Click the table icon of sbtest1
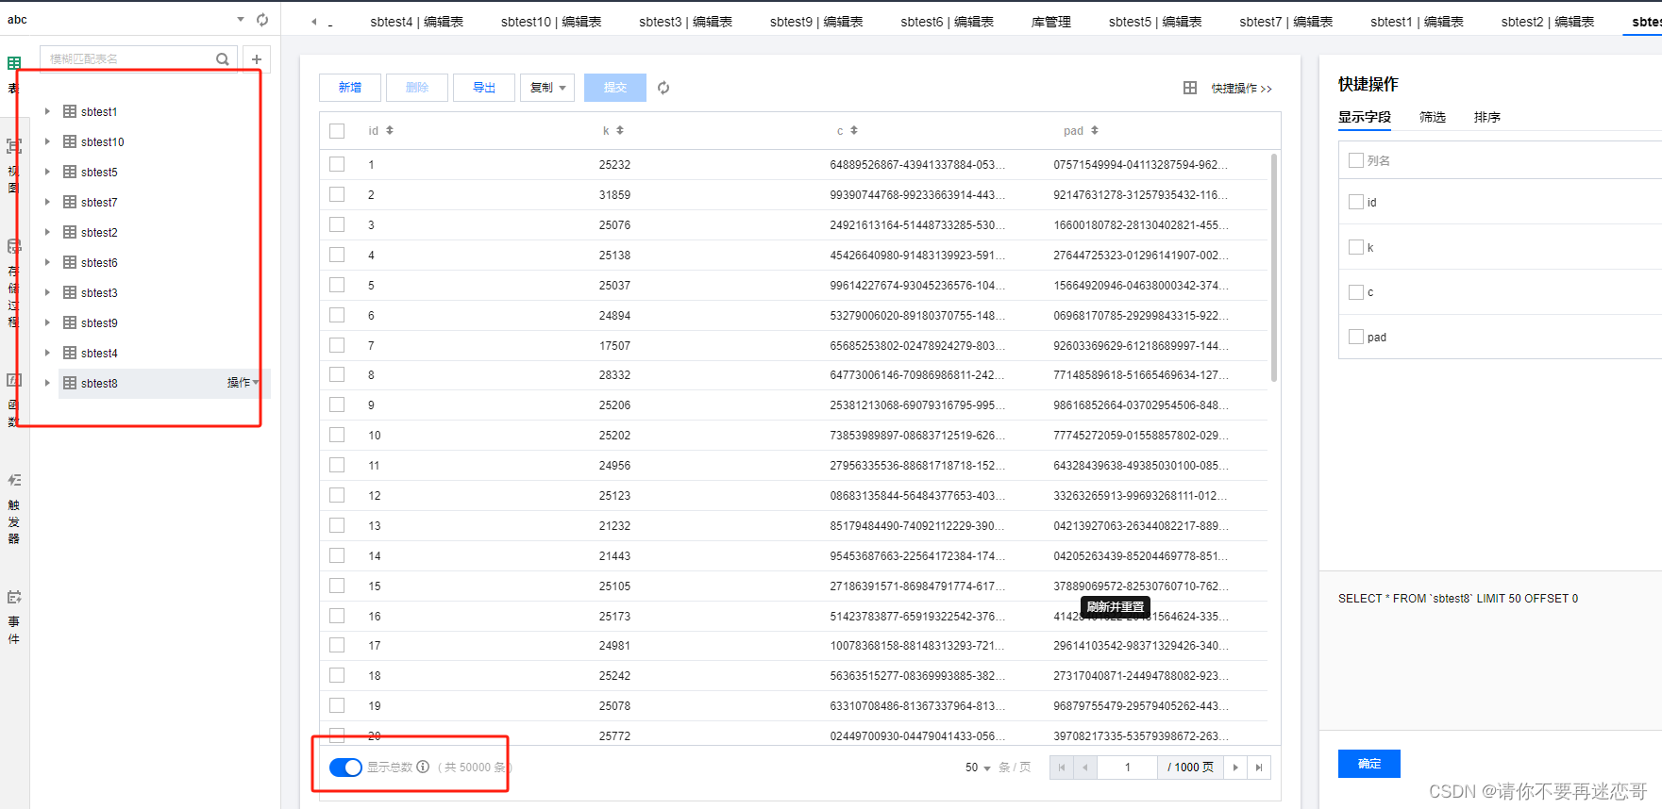Image resolution: width=1662 pixels, height=809 pixels. [x=70, y=111]
